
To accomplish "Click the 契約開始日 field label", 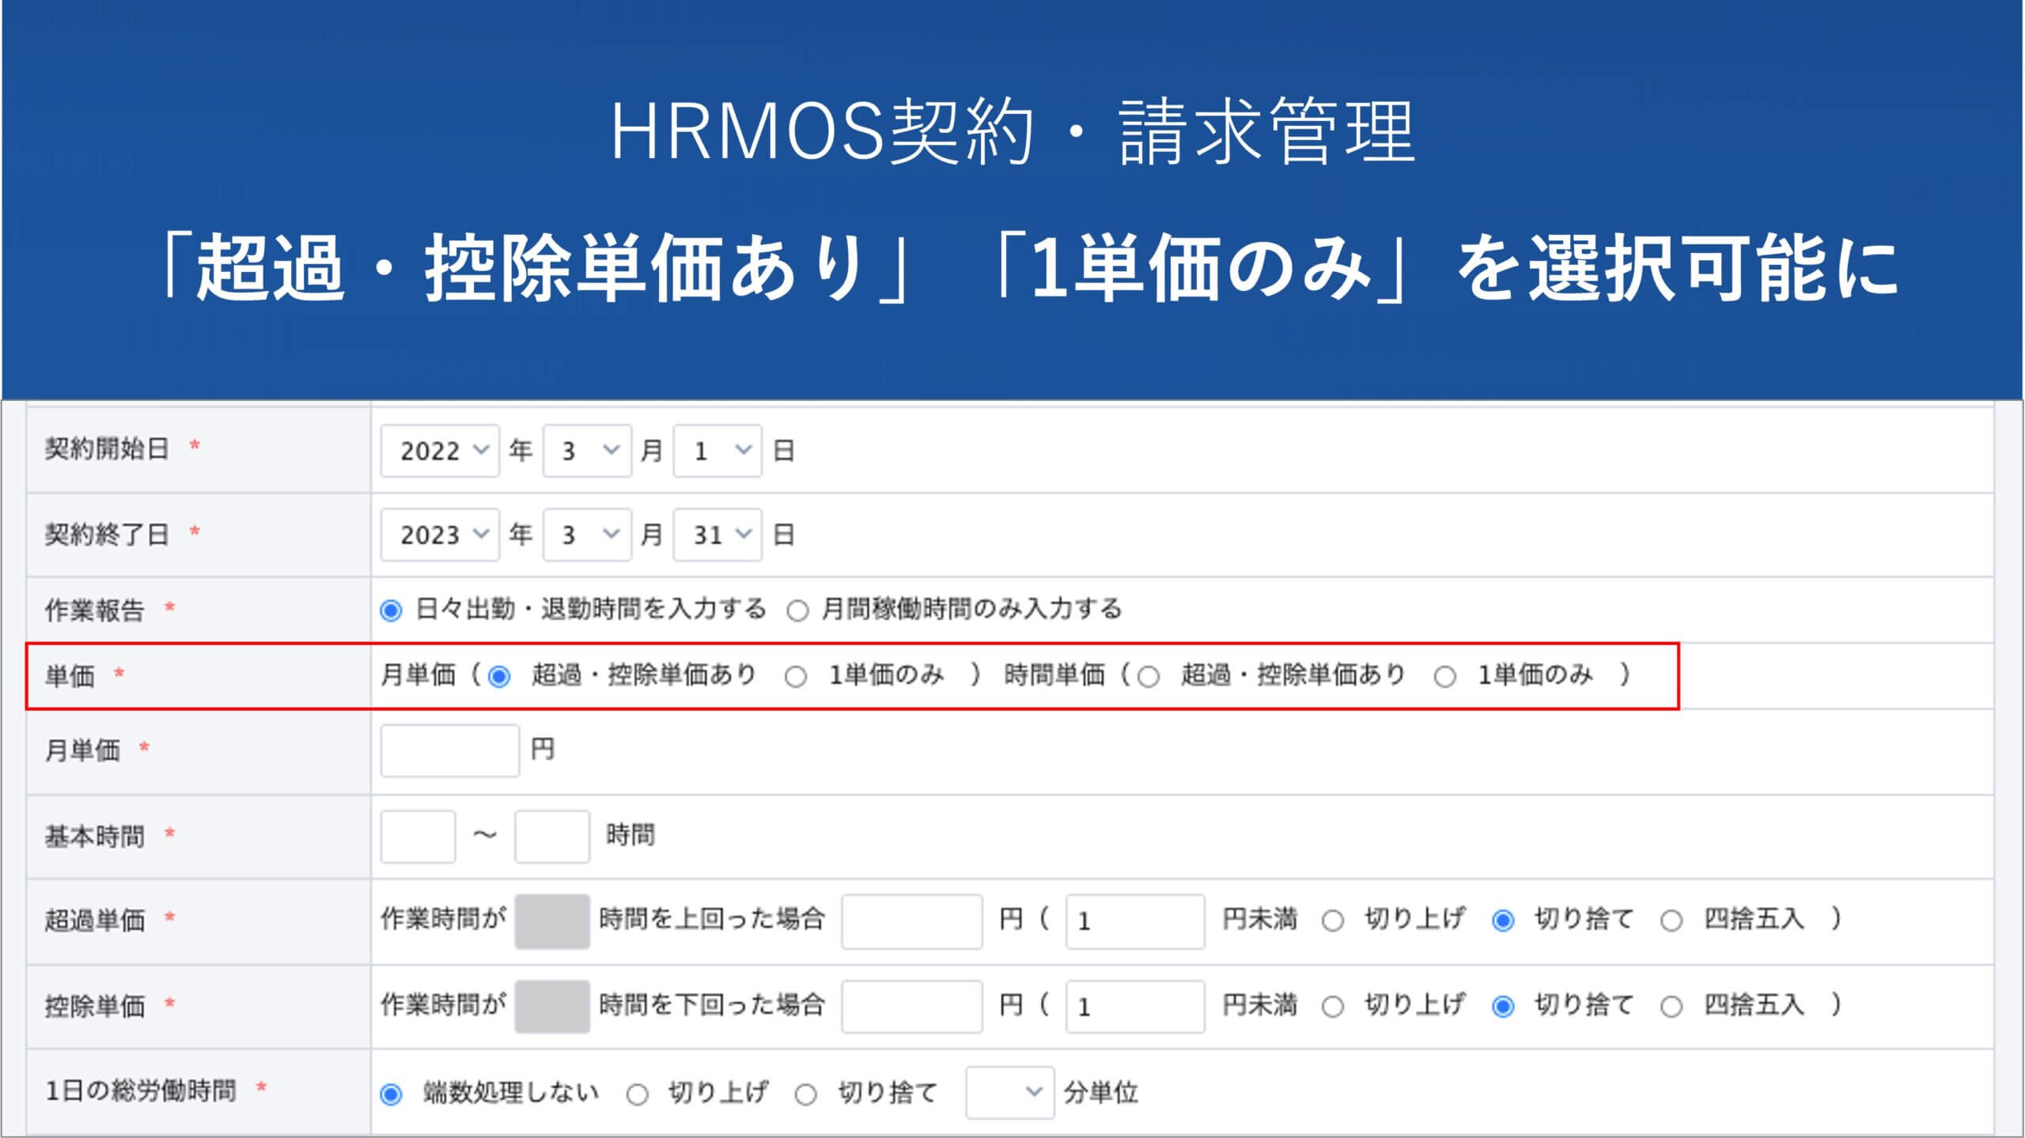I will [x=107, y=449].
